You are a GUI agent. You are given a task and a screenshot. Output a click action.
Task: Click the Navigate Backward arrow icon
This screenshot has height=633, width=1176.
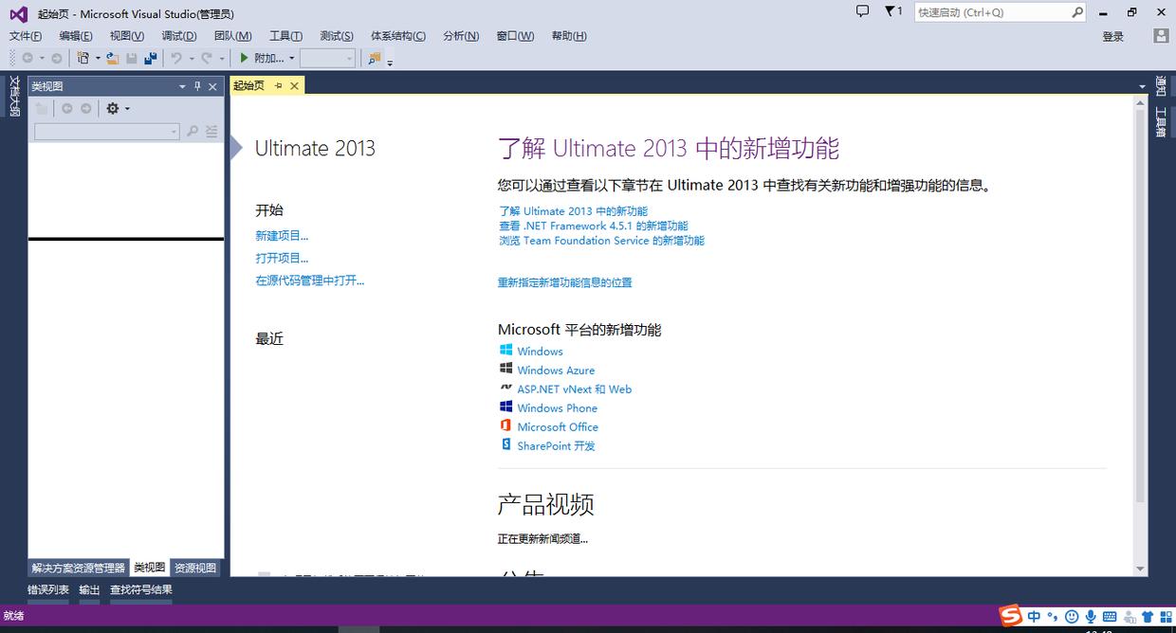(x=28, y=58)
